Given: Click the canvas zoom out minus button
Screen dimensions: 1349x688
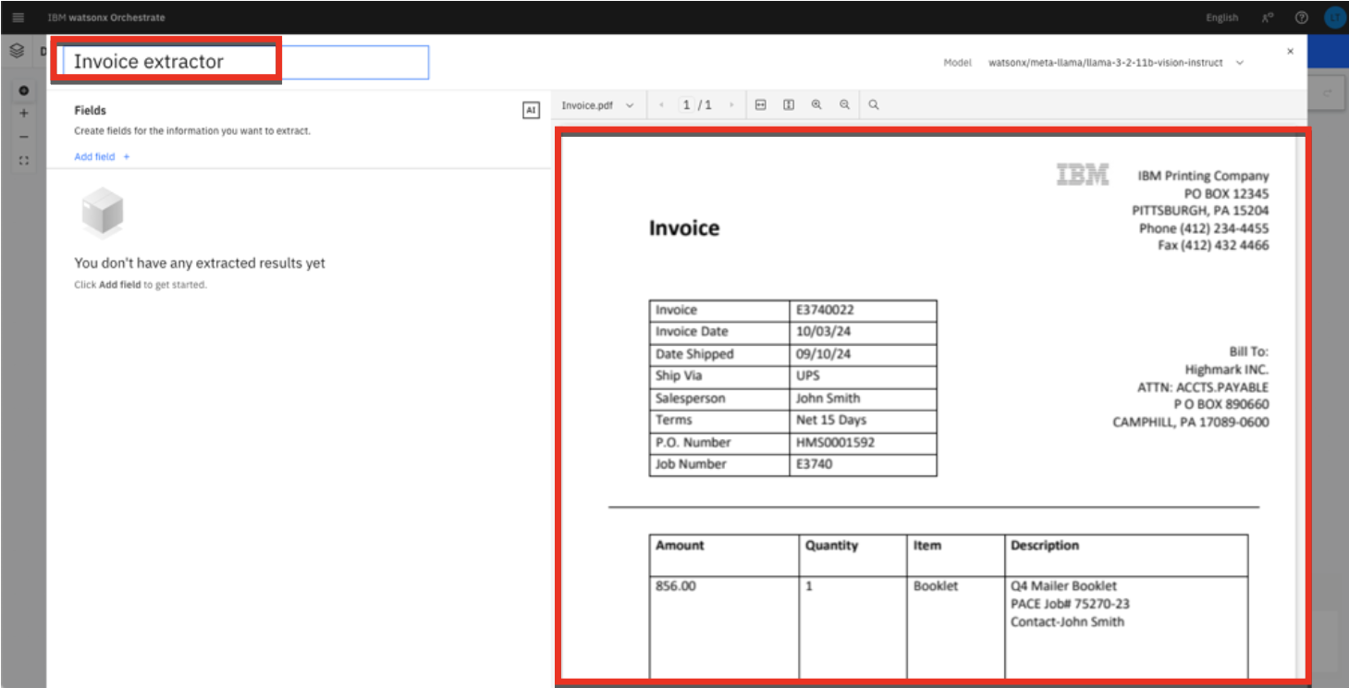Looking at the screenshot, I should [x=24, y=137].
